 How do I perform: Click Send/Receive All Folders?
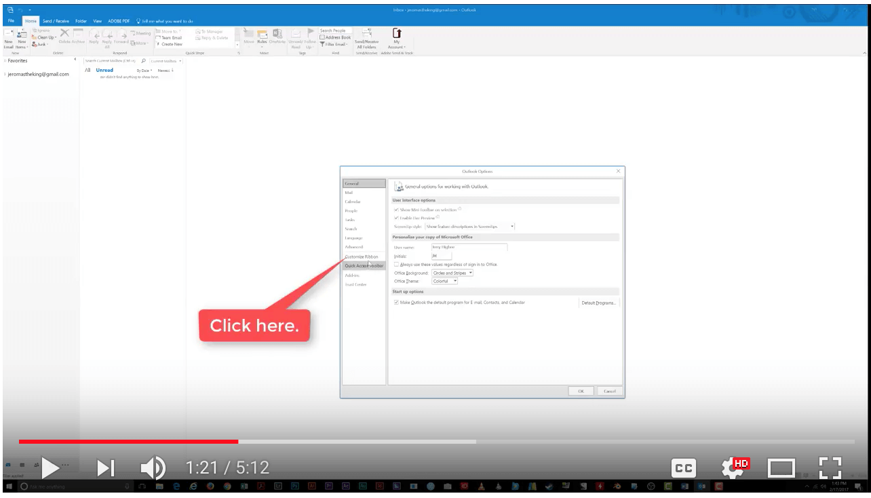(368, 41)
